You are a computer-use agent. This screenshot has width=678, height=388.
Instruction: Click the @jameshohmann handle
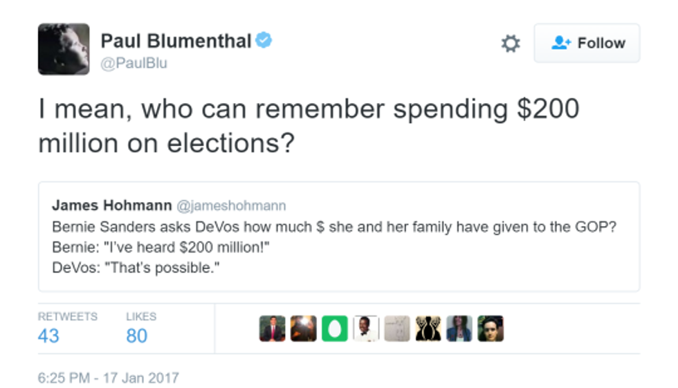coord(231,205)
